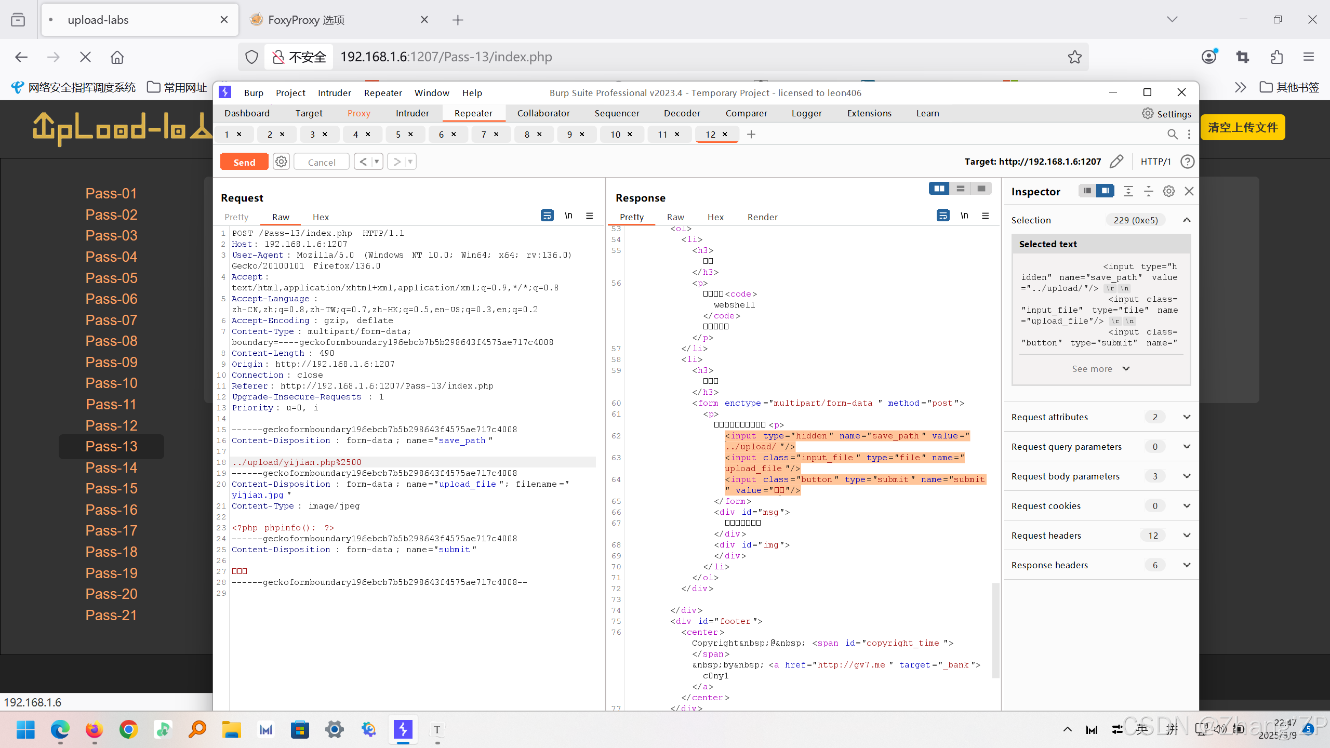Expand the Request body parameters section

pyautogui.click(x=1187, y=476)
